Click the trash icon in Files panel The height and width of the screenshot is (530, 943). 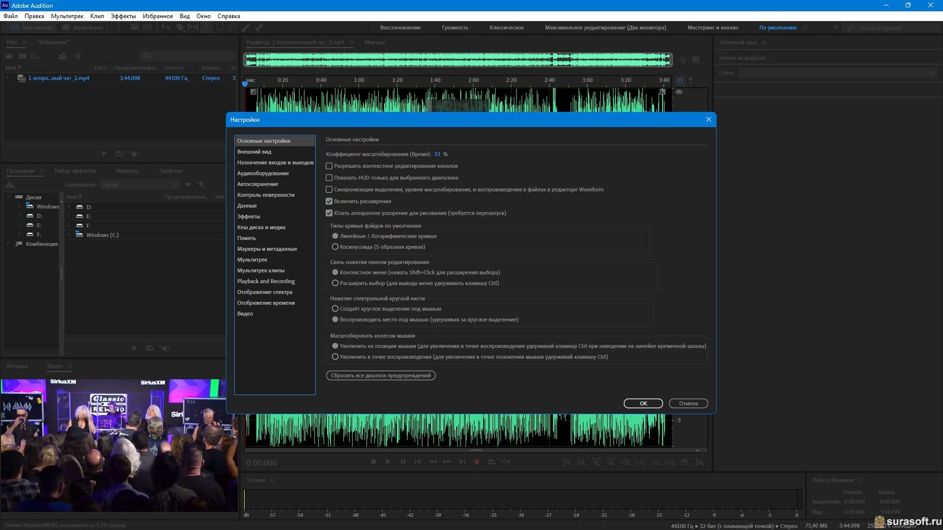[x=78, y=56]
